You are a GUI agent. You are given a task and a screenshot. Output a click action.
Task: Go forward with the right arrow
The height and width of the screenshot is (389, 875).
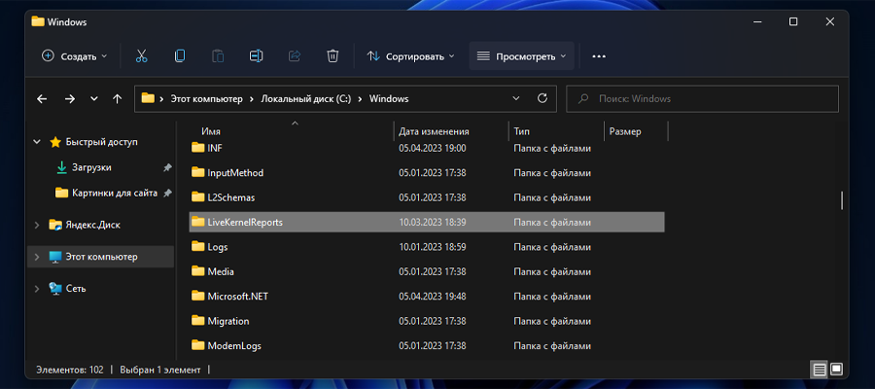click(70, 99)
